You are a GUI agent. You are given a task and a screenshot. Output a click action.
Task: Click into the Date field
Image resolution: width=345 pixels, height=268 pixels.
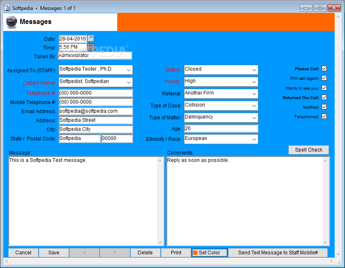click(x=73, y=39)
